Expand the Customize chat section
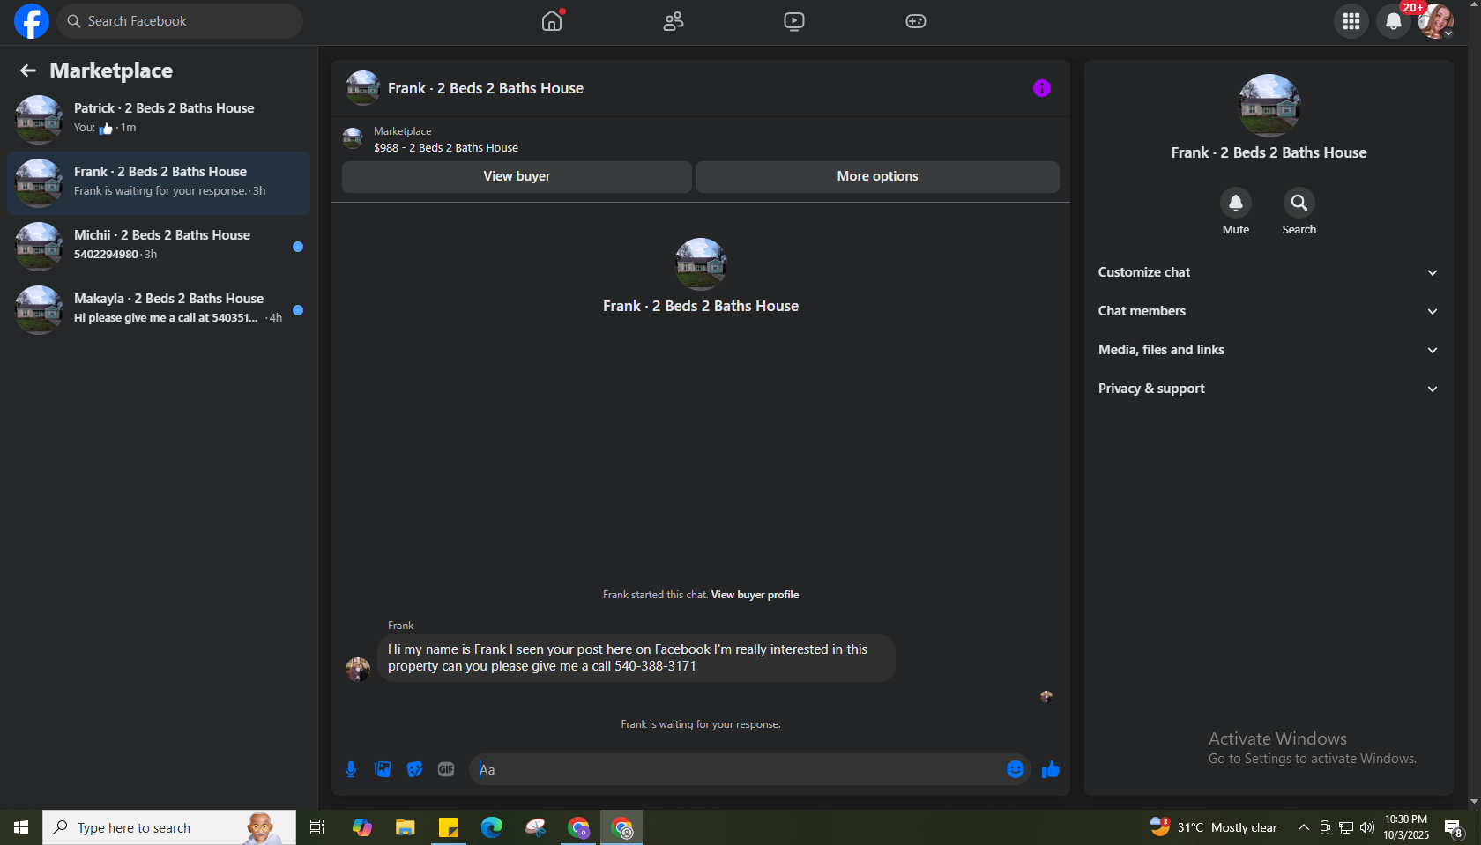This screenshot has width=1481, height=845. [x=1269, y=272]
